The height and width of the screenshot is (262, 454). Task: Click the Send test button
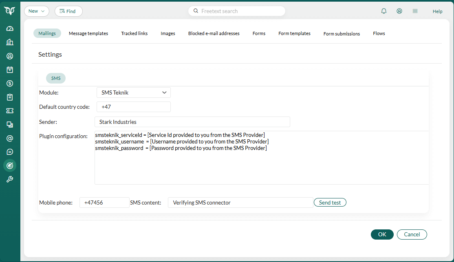(x=330, y=202)
